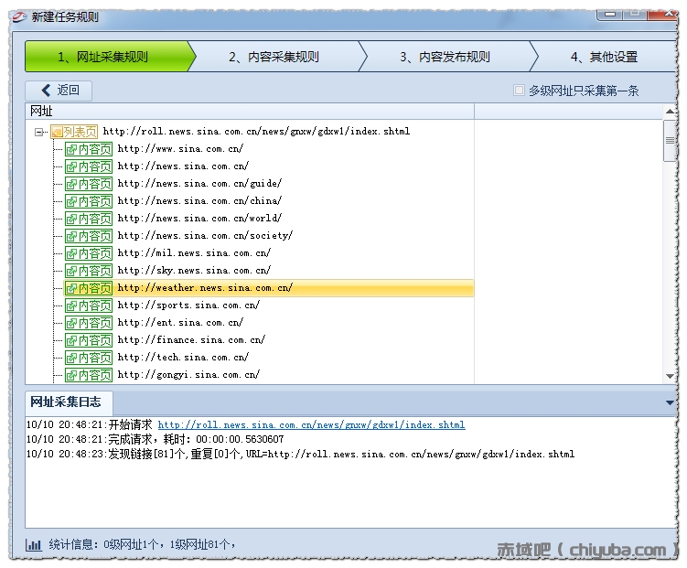Click 内容页 icon for news.sina.com.cn/society/
Image resolution: width=687 pixels, height=568 pixels.
coord(89,236)
